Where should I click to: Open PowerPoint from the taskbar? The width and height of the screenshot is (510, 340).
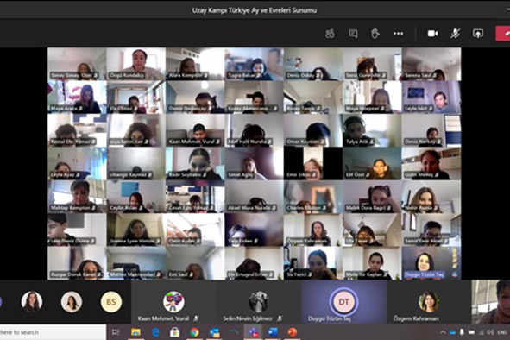[292, 332]
